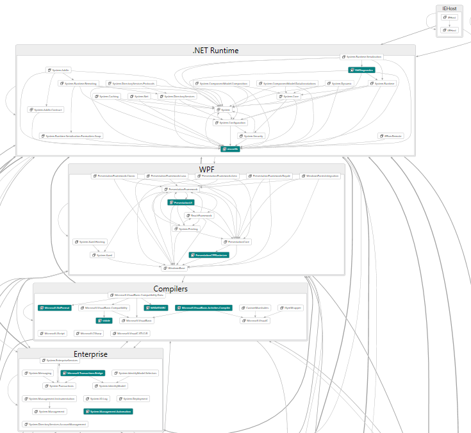Select the WindowsFormsIntegration node
471x433 pixels.
(x=320, y=176)
